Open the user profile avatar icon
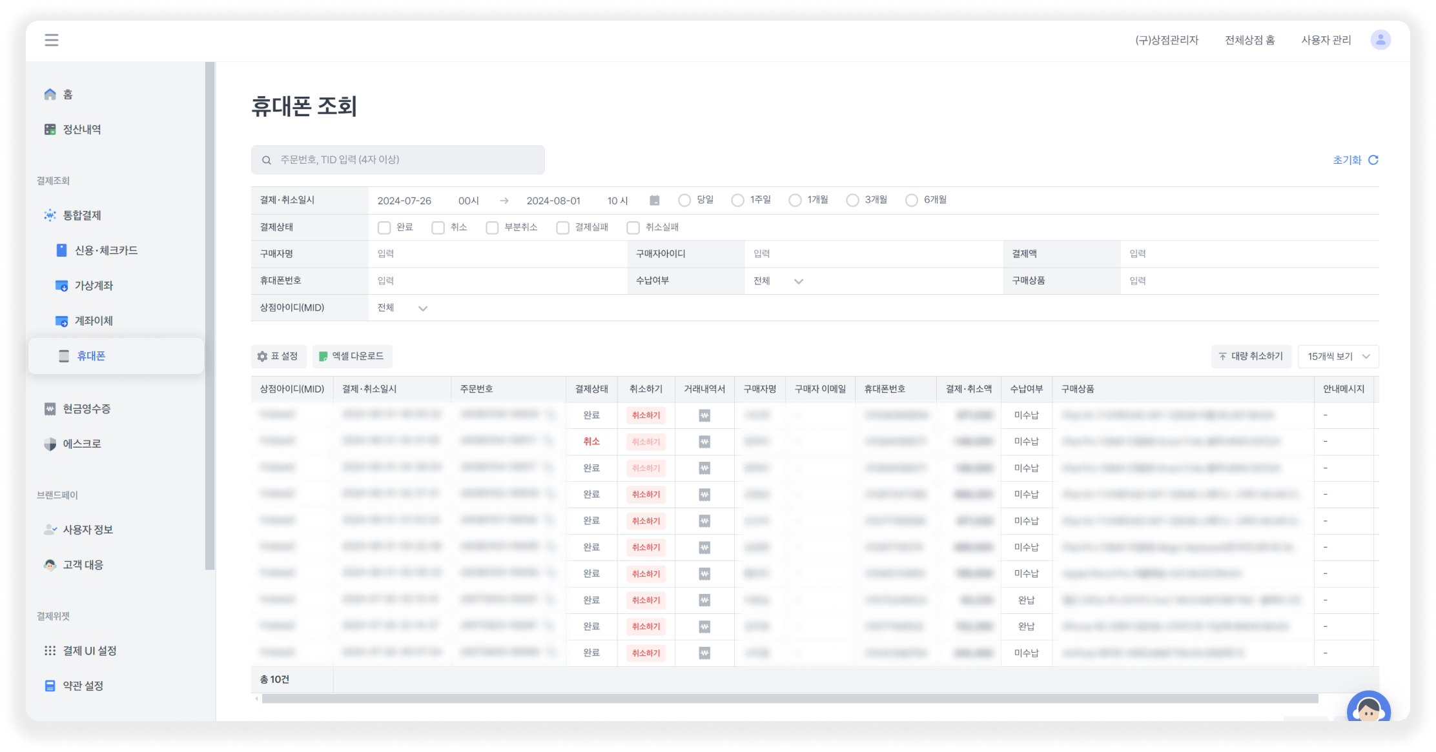The image size is (1436, 752). (1380, 40)
